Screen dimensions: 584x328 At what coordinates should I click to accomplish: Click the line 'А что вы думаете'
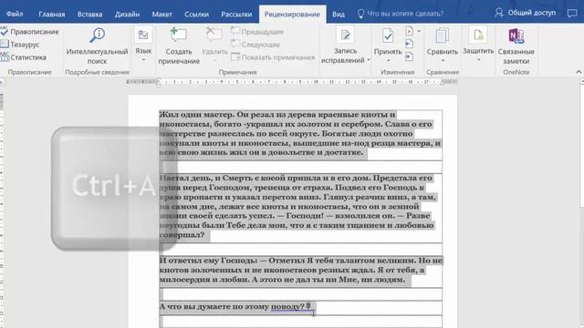pyautogui.click(x=236, y=306)
